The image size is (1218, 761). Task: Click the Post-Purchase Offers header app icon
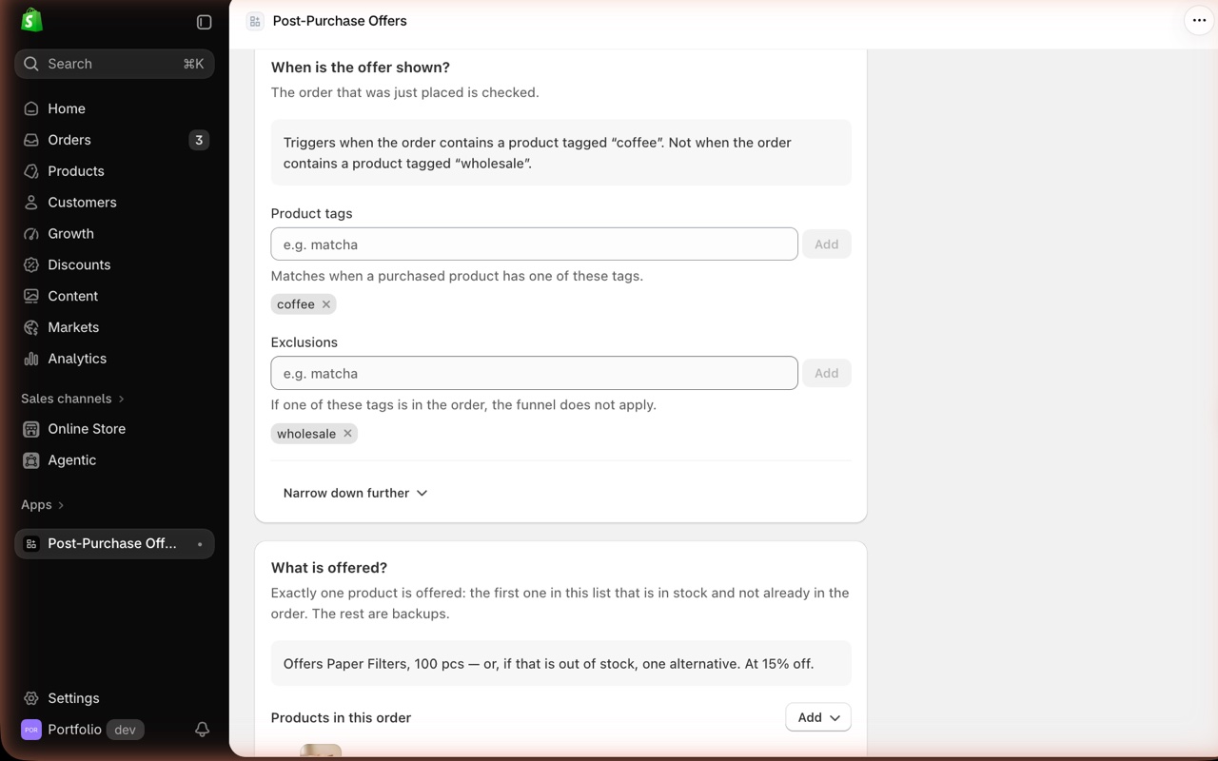(255, 21)
